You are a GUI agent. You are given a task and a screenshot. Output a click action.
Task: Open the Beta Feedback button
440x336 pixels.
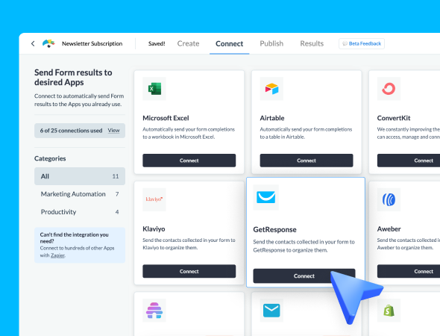click(362, 43)
